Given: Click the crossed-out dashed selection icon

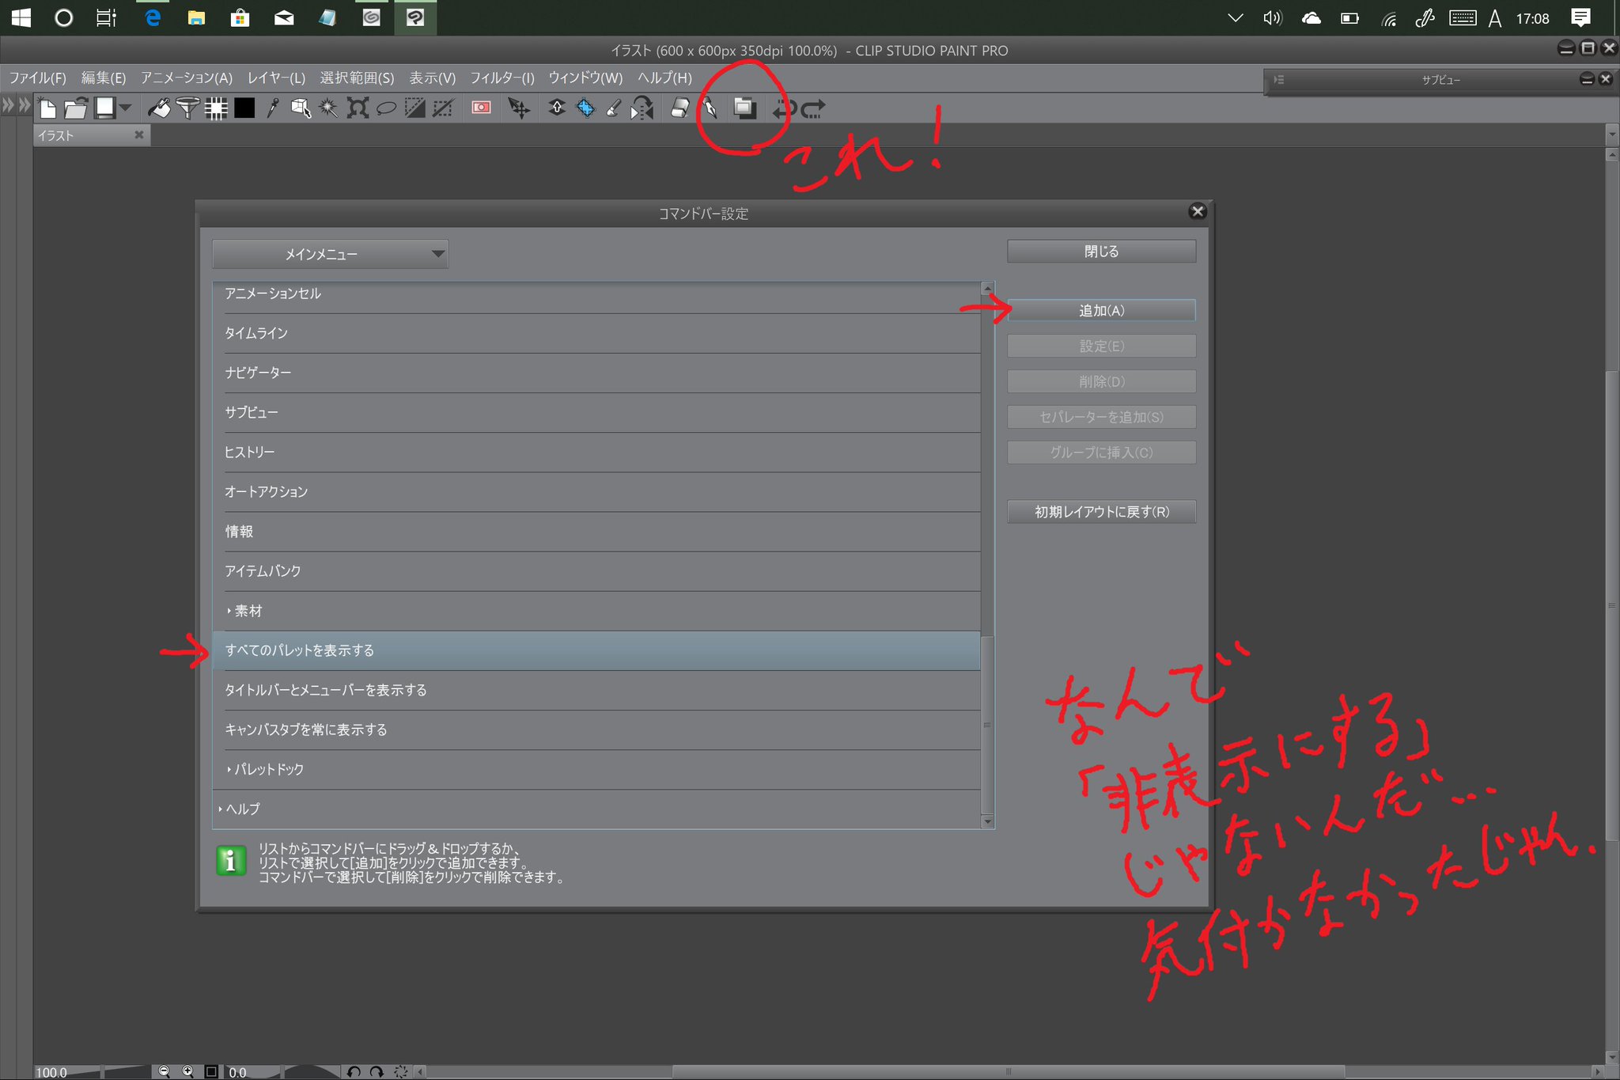Looking at the screenshot, I should (x=443, y=108).
